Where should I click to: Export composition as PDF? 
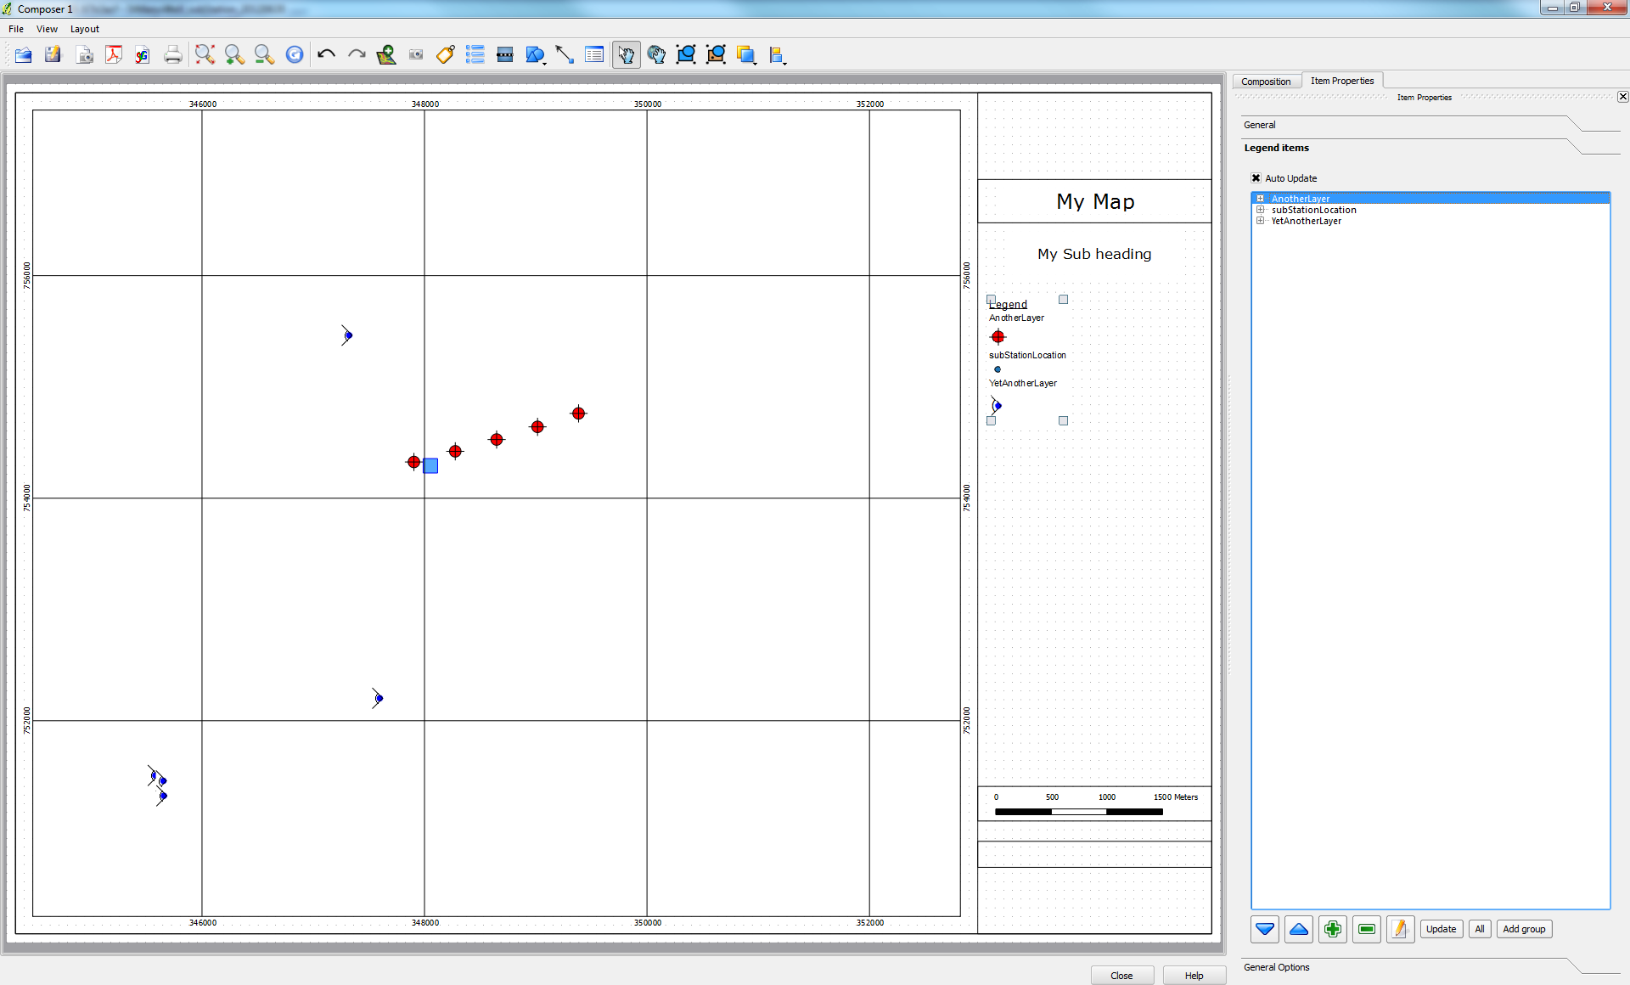point(114,55)
